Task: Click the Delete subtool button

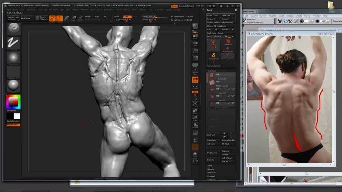Action: tap(213, 160)
